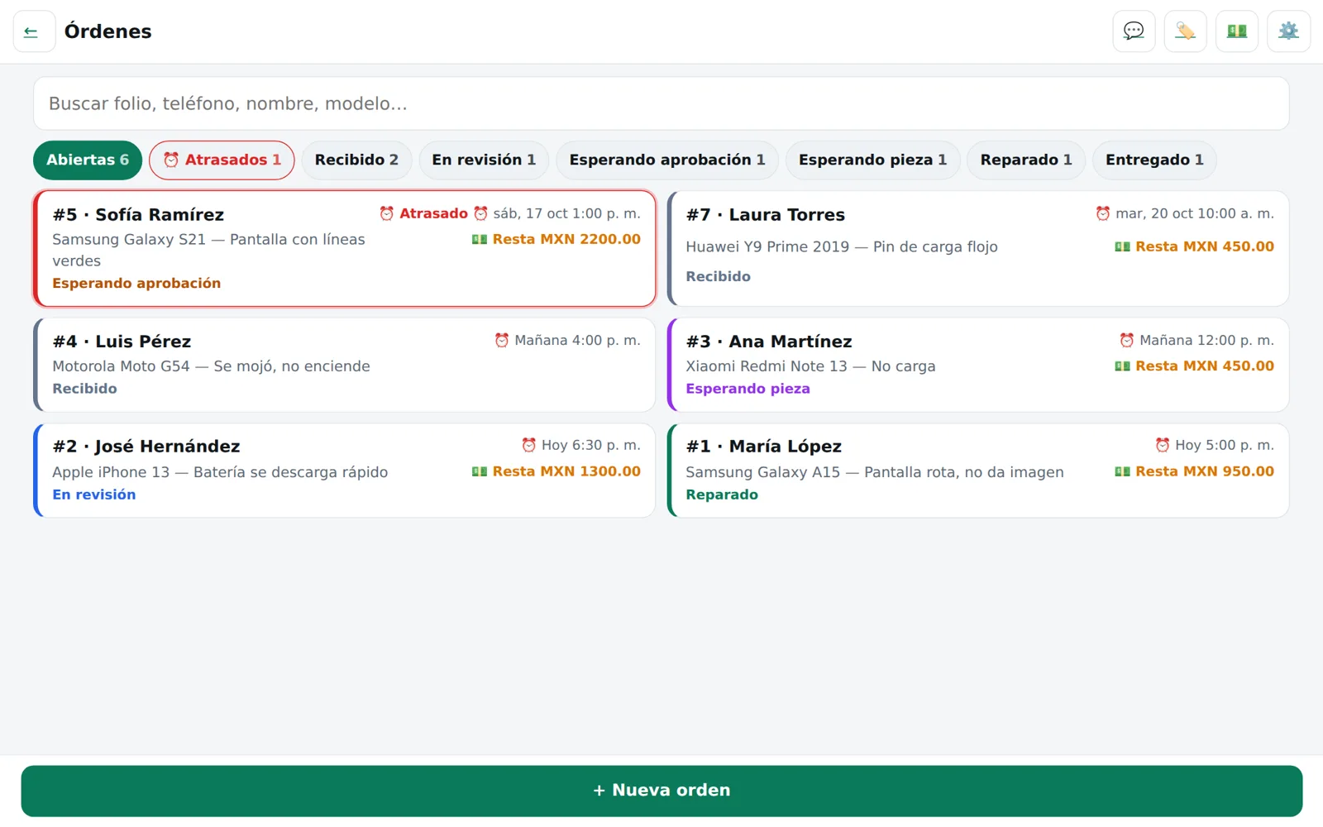Screen dimensions: 1323x827
Task: Click money icon on Ana Martínez order
Action: coord(1122,366)
